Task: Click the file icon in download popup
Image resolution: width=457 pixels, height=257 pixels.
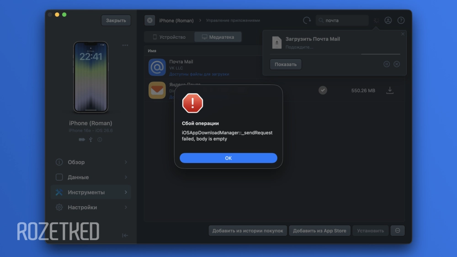Action: 277,42
